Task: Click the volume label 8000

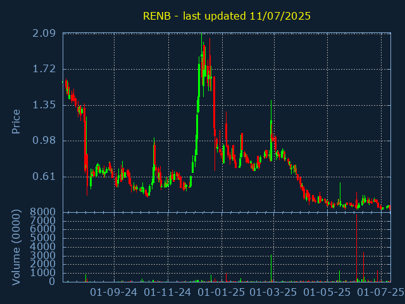Action: tap(43, 212)
